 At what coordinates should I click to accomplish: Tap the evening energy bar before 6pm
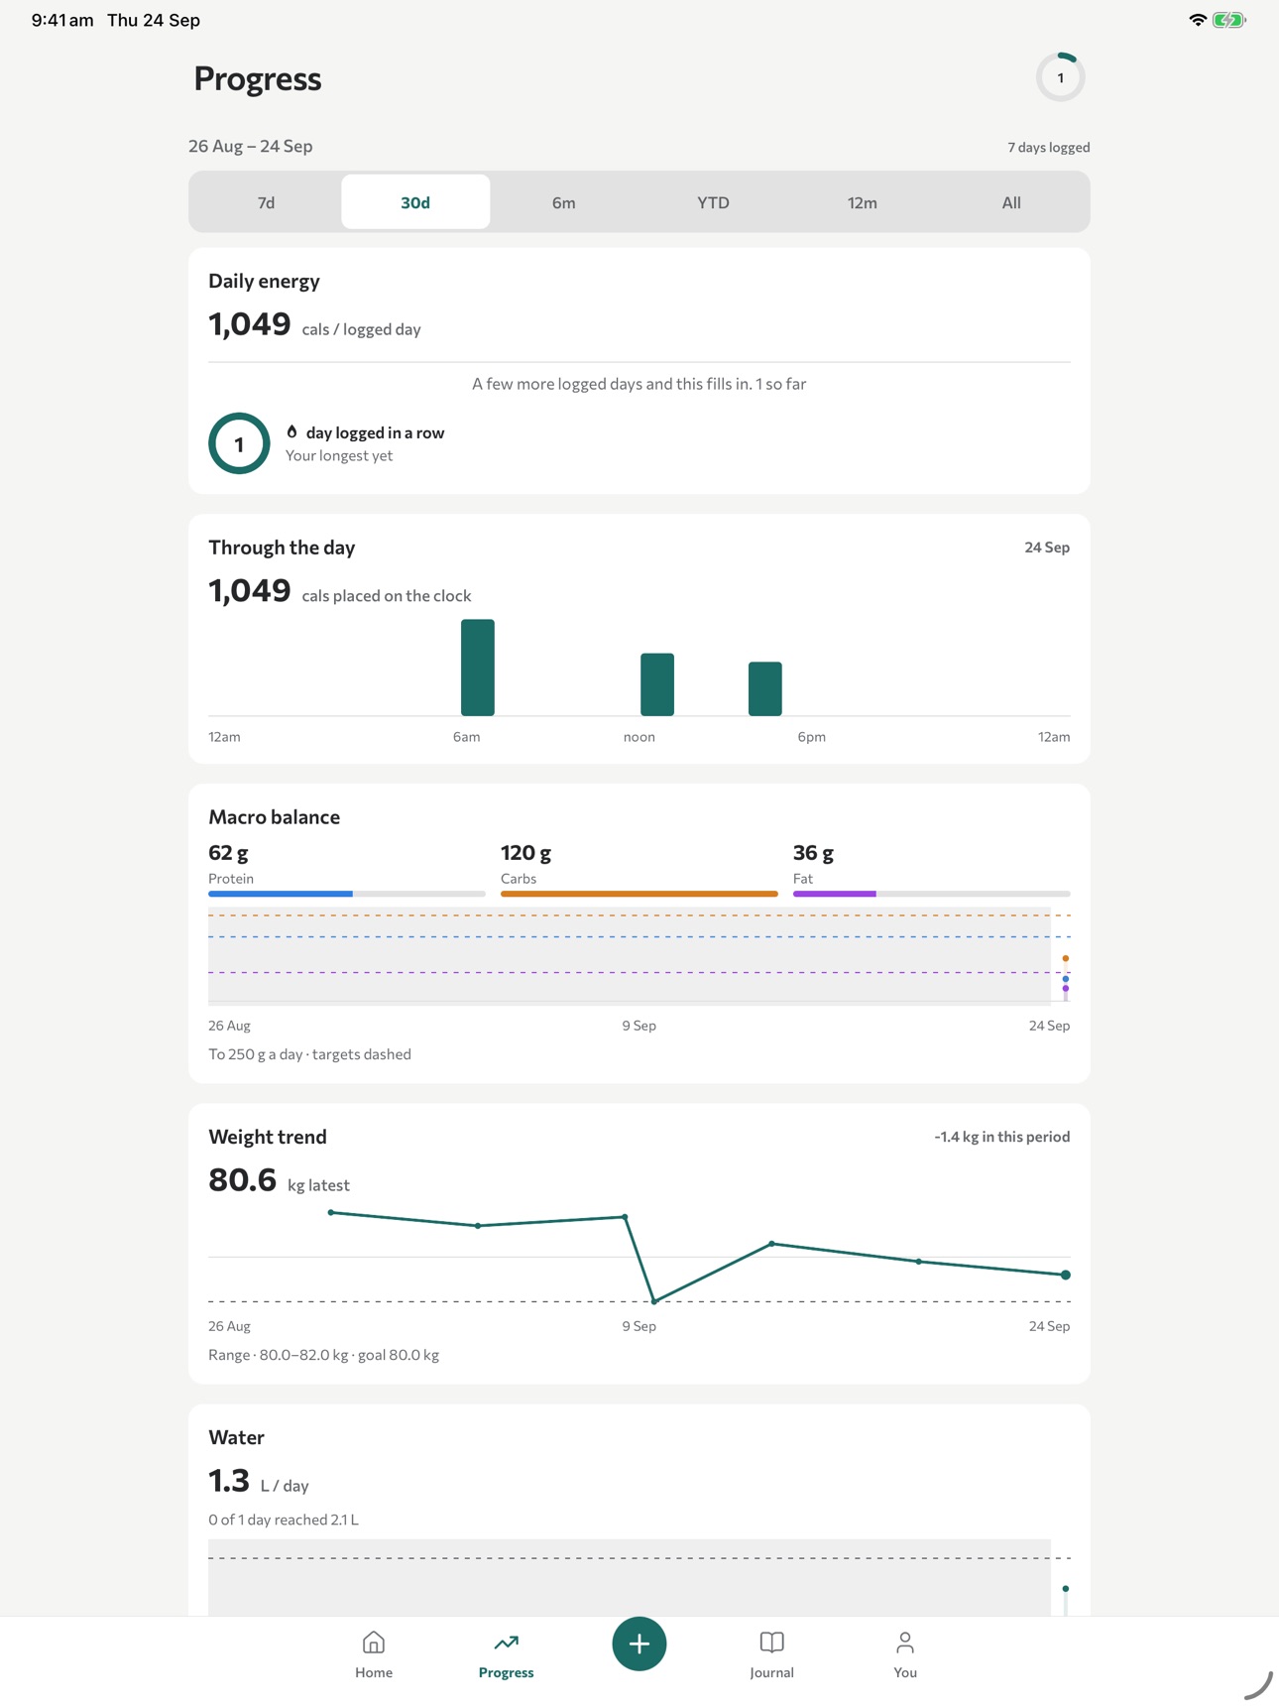[x=765, y=688]
